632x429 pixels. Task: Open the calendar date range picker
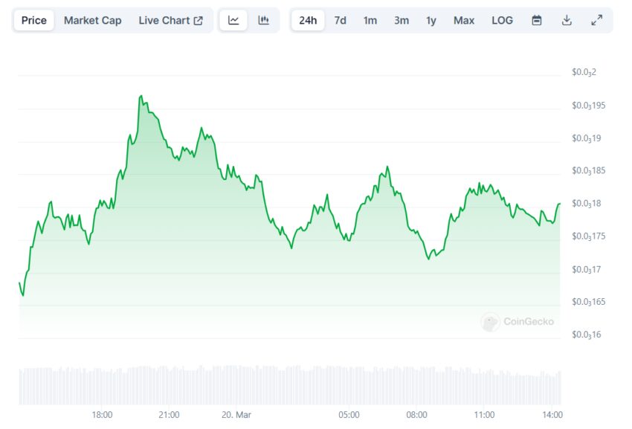pyautogui.click(x=537, y=20)
